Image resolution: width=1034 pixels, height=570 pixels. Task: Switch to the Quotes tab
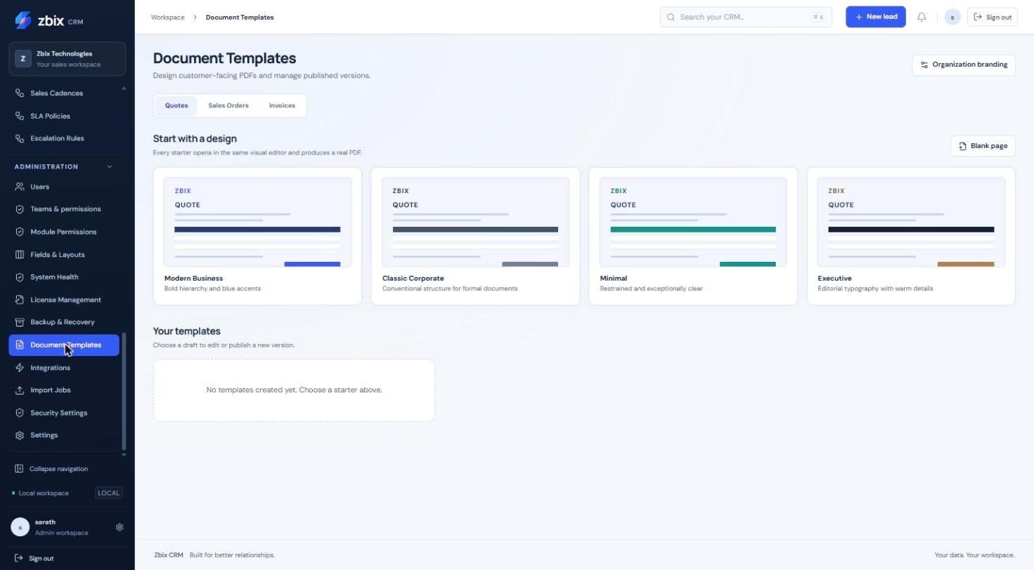click(x=176, y=105)
